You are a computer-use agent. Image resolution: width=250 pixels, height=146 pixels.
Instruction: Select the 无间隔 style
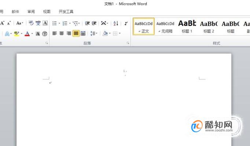(165, 26)
